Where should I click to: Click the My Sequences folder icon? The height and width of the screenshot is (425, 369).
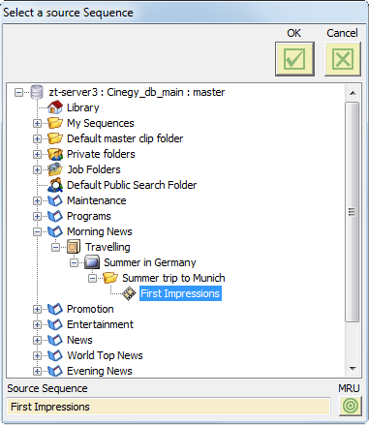click(x=55, y=123)
